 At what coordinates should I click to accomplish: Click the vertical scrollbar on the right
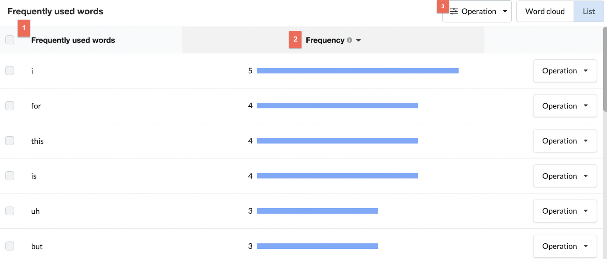coord(605,70)
